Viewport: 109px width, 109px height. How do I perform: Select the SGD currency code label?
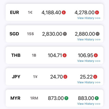coord(14,34)
